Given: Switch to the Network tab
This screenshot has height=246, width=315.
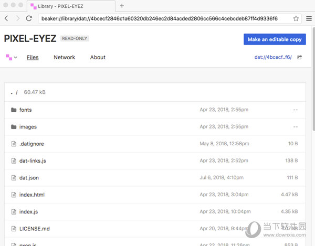Looking at the screenshot, I should point(64,57).
